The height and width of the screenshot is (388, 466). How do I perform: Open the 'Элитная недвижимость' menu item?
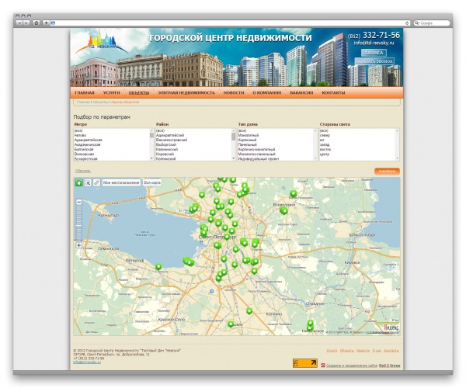186,92
